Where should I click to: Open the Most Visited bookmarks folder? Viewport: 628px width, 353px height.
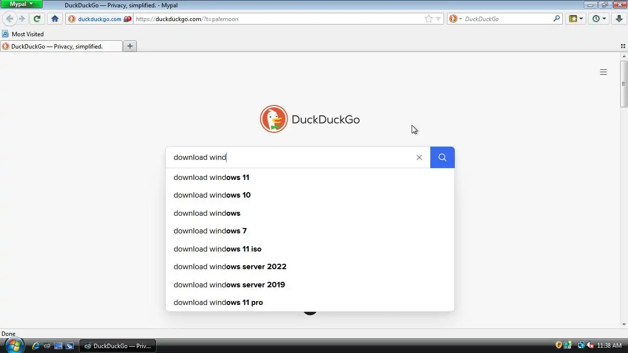tap(23, 34)
